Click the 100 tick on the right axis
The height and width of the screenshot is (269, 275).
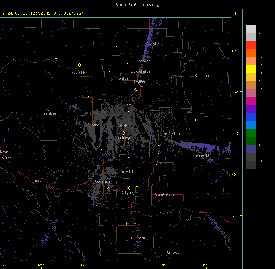(234, 51)
